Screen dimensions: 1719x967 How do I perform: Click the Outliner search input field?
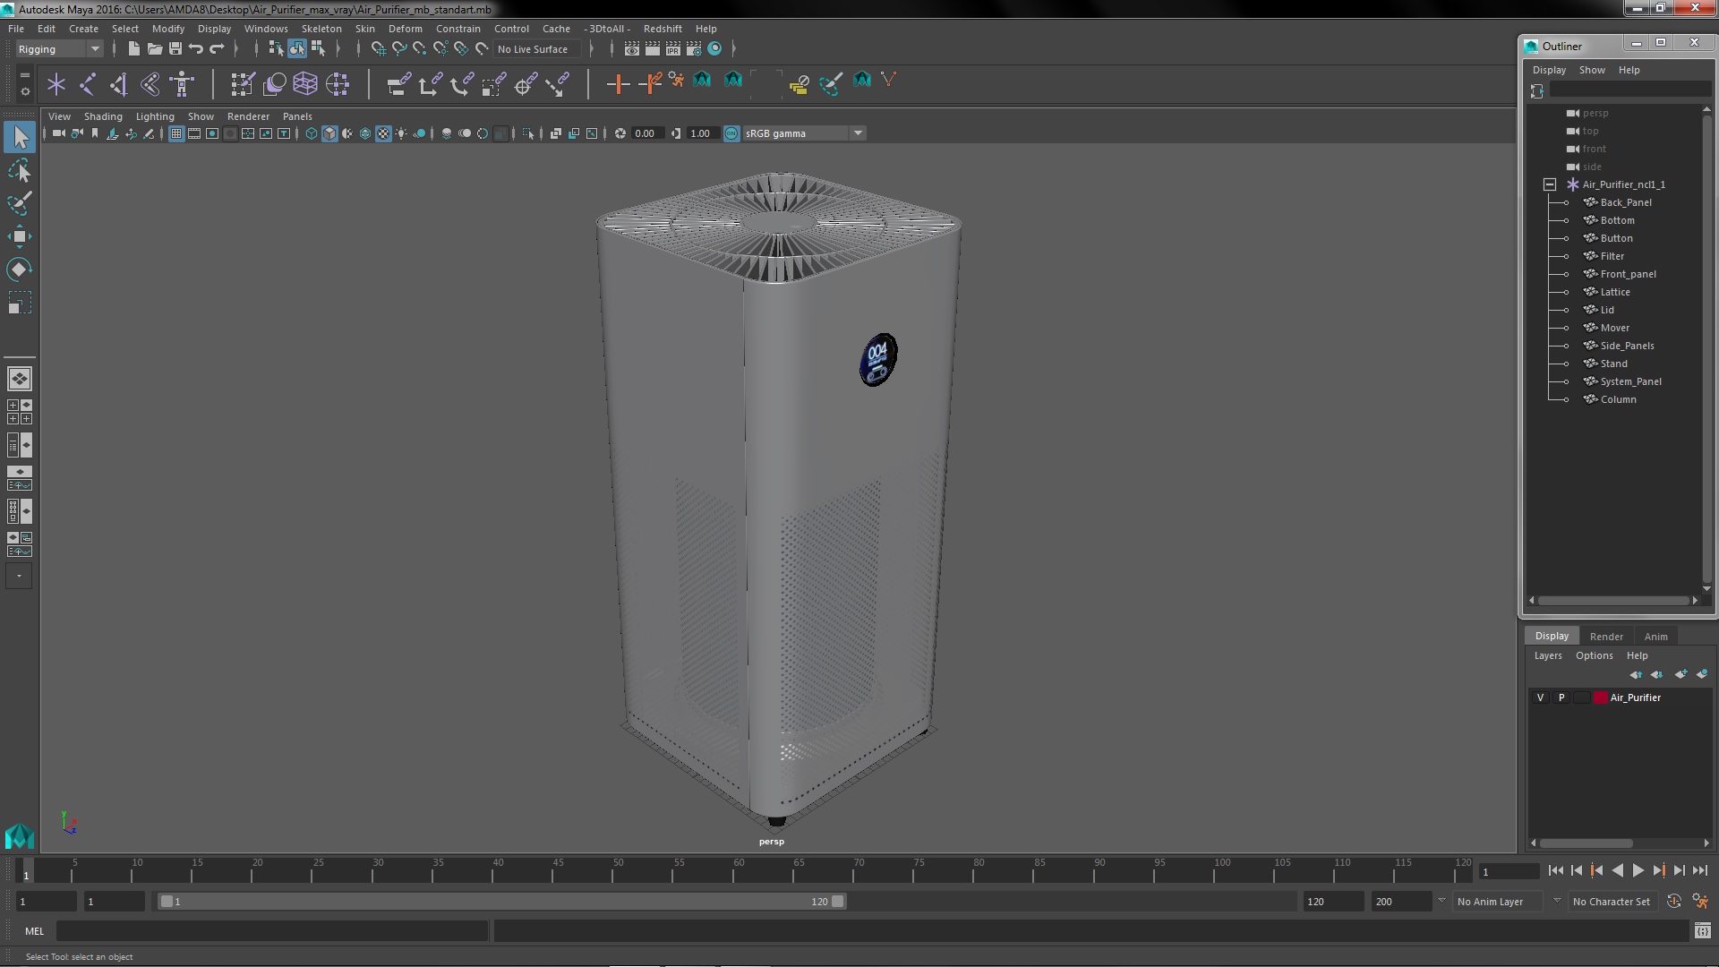point(1629,90)
